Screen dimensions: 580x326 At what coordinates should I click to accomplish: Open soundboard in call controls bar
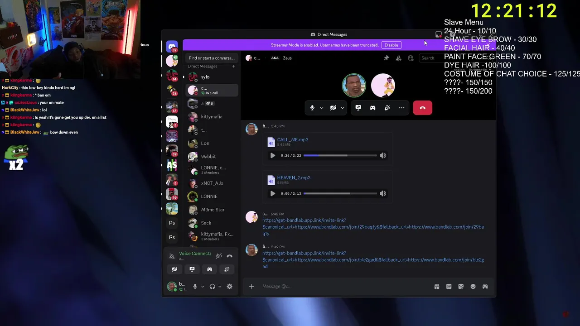[x=387, y=108]
